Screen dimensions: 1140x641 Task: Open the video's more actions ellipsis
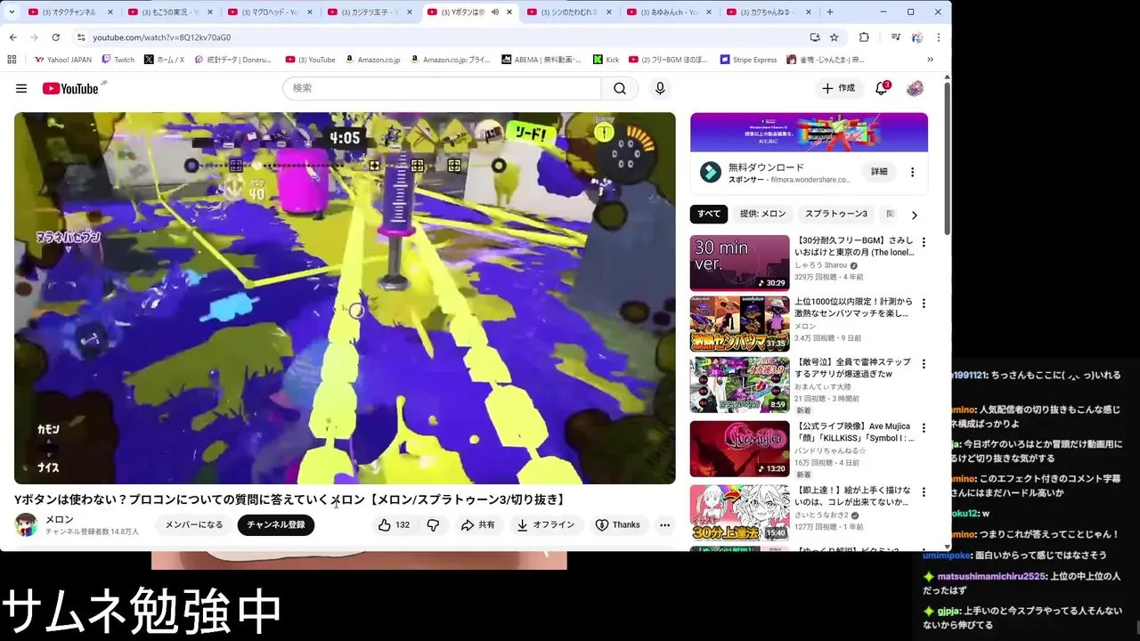(664, 525)
